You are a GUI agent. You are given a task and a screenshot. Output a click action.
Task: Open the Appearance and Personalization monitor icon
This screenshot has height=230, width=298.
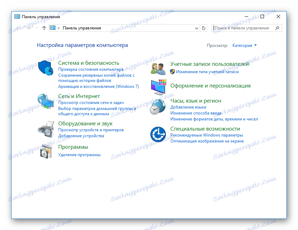pyautogui.click(x=158, y=87)
